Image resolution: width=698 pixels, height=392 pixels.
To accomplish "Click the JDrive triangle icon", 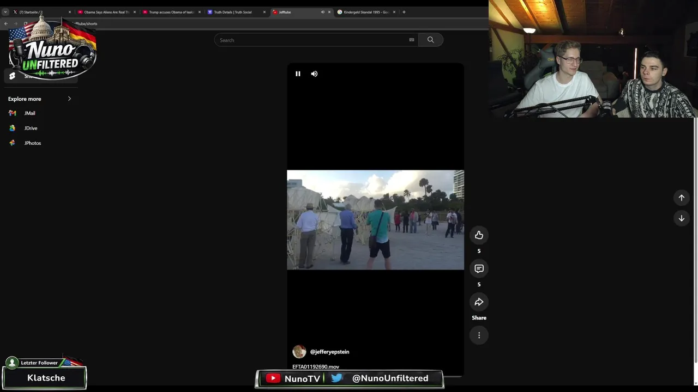I will 12,128.
